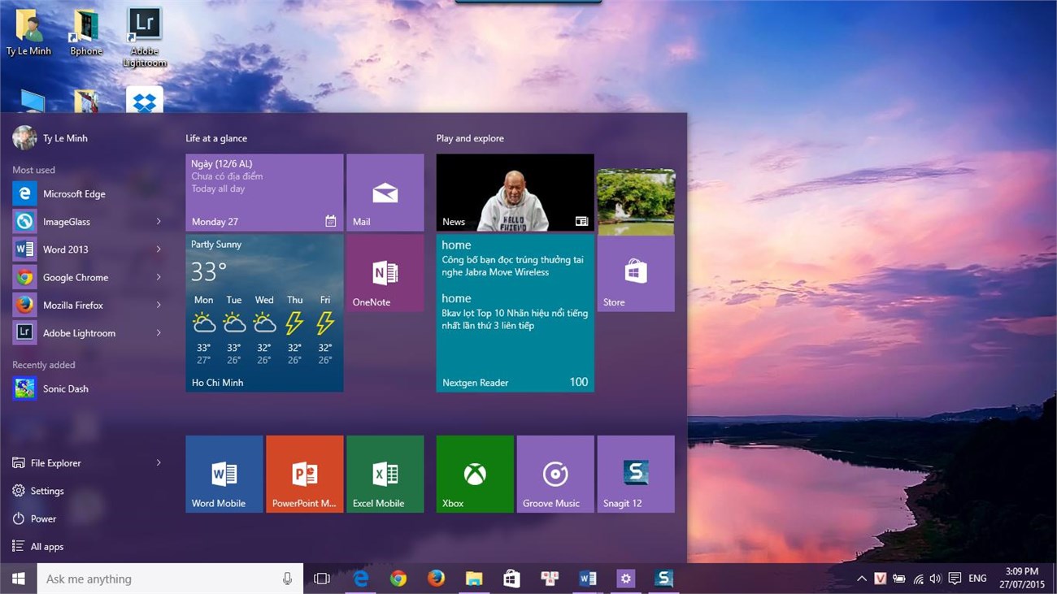Open the Store tile
The height and width of the screenshot is (594, 1057).
click(636, 274)
